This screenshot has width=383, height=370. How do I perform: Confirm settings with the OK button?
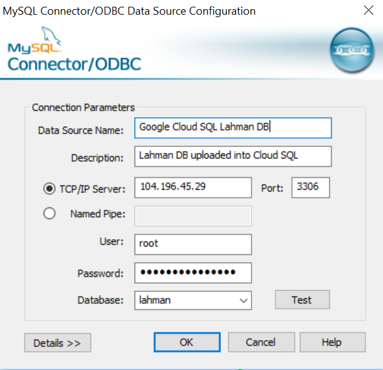[187, 342]
